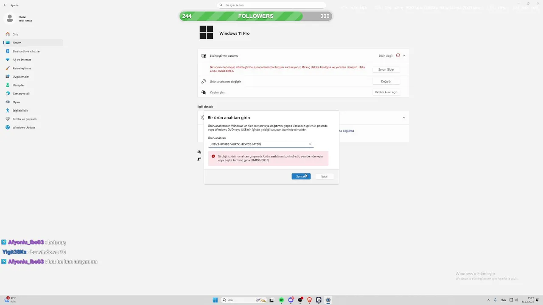Click the microphone tray icon
The height and width of the screenshot is (305, 543).
(495, 300)
